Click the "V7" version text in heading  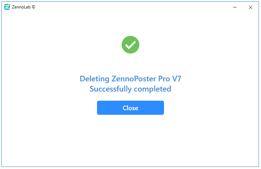click(x=176, y=79)
